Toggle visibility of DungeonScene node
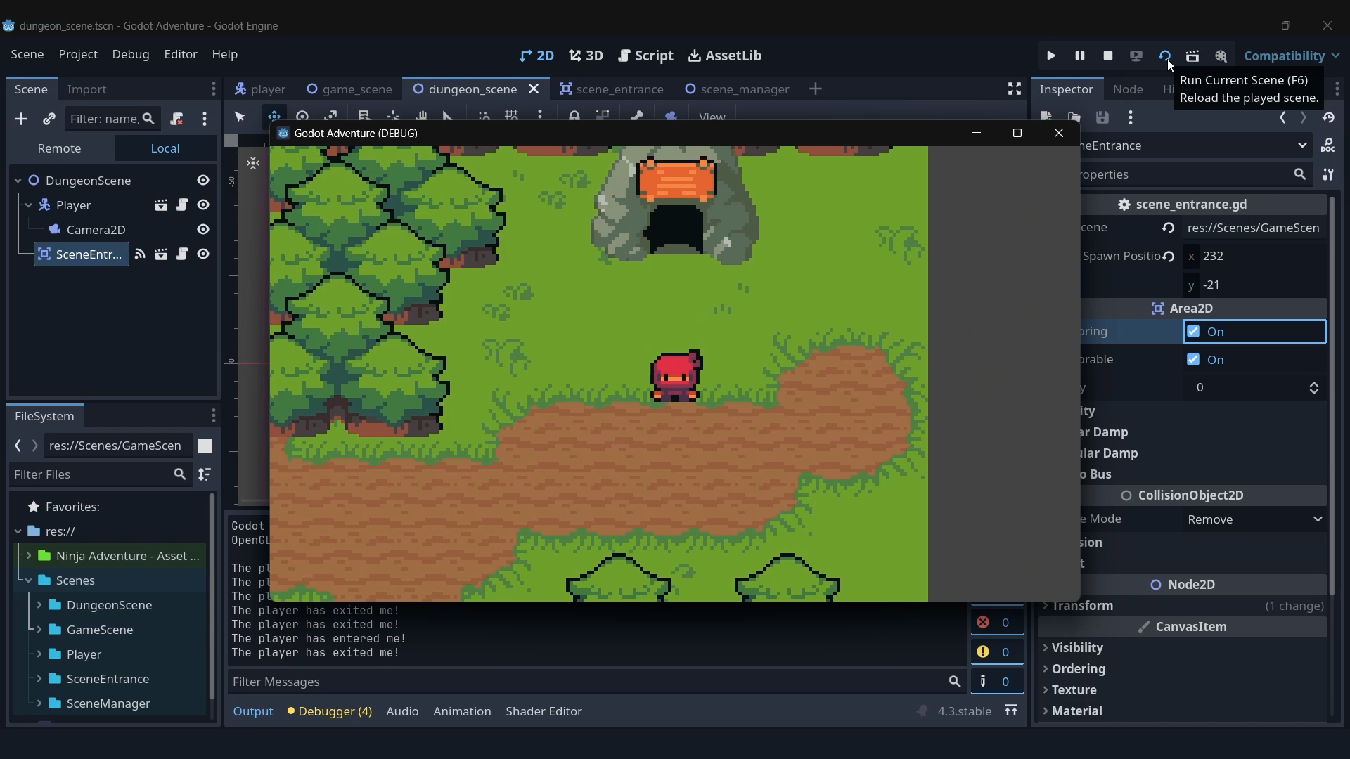 (203, 181)
